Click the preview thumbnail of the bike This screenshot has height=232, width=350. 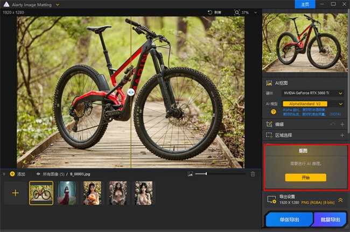[x=305, y=43]
